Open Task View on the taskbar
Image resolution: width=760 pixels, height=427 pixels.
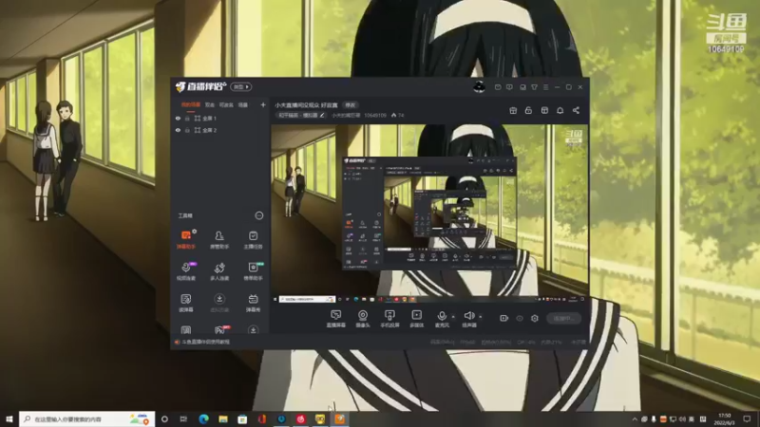click(183, 418)
